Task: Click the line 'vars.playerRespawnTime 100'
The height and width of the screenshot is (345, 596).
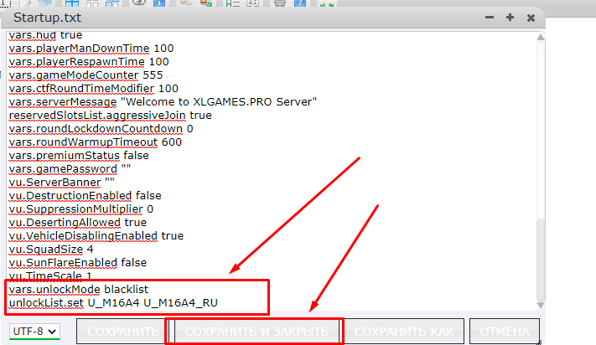Action: coord(89,61)
